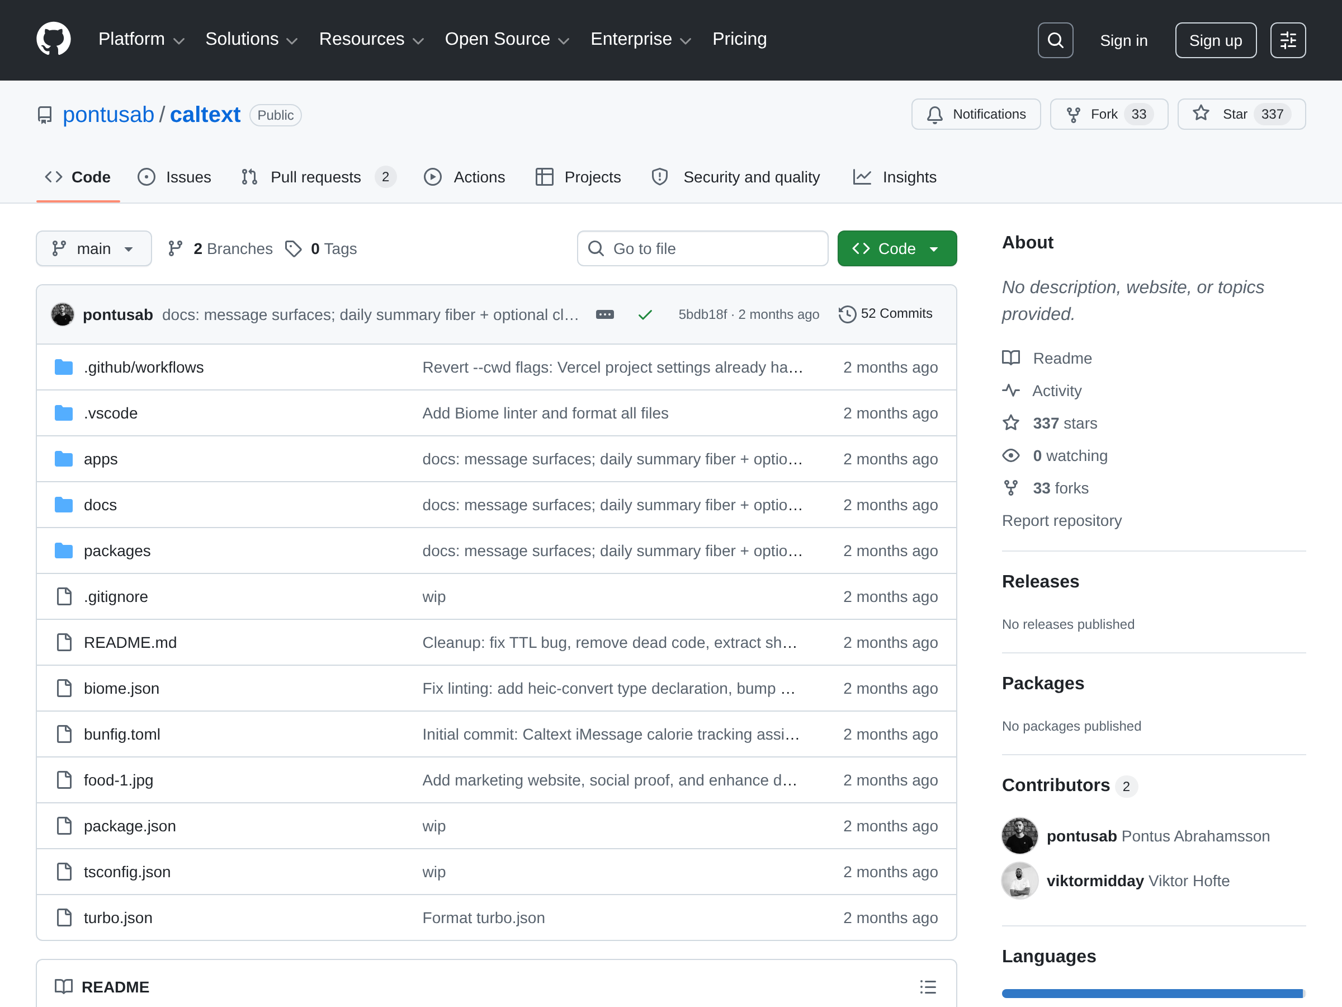View the 2 Branches link
The width and height of the screenshot is (1342, 1007).
220,249
